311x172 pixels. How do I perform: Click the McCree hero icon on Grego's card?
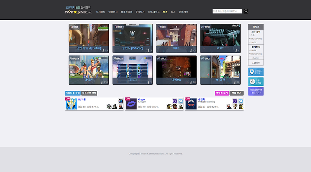point(175,106)
